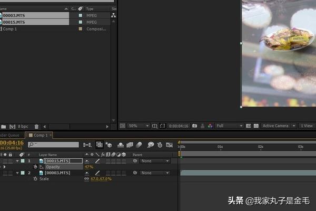Sort Project panel by Type column

tap(90, 9)
